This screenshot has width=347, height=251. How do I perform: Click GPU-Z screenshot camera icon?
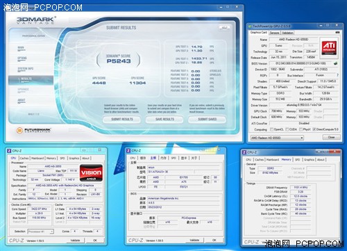coord(337,33)
